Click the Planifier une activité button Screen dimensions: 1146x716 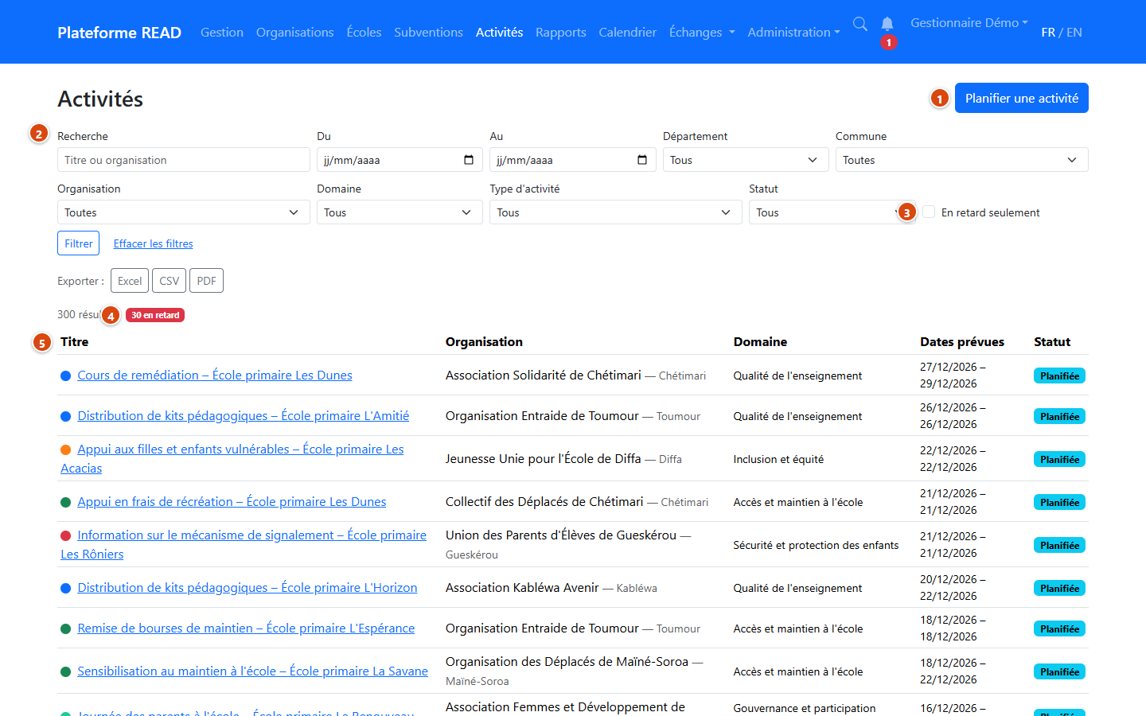click(x=1022, y=98)
